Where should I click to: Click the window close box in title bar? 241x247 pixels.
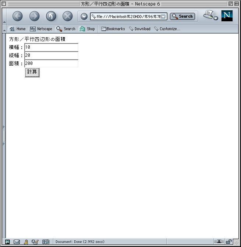(4, 4)
